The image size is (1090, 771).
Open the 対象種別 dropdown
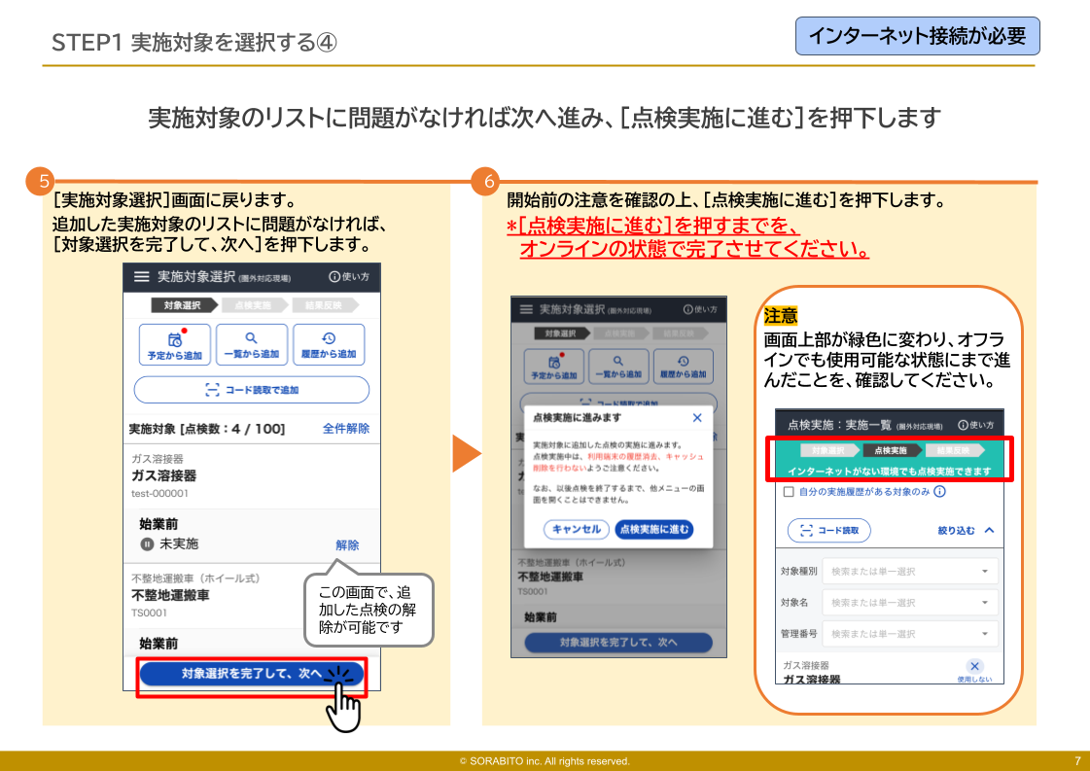909,572
